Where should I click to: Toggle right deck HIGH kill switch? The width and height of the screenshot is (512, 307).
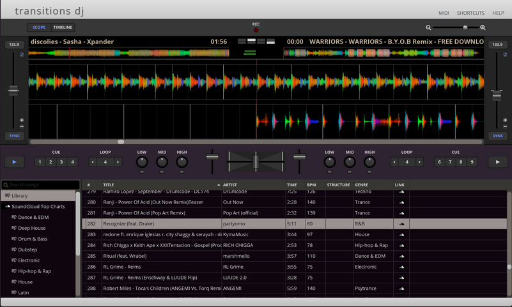(x=369, y=172)
